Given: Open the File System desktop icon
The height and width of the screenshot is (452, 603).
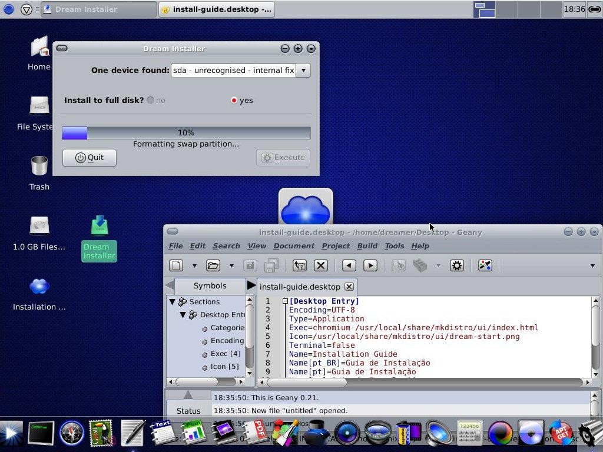Looking at the screenshot, I should point(35,114).
